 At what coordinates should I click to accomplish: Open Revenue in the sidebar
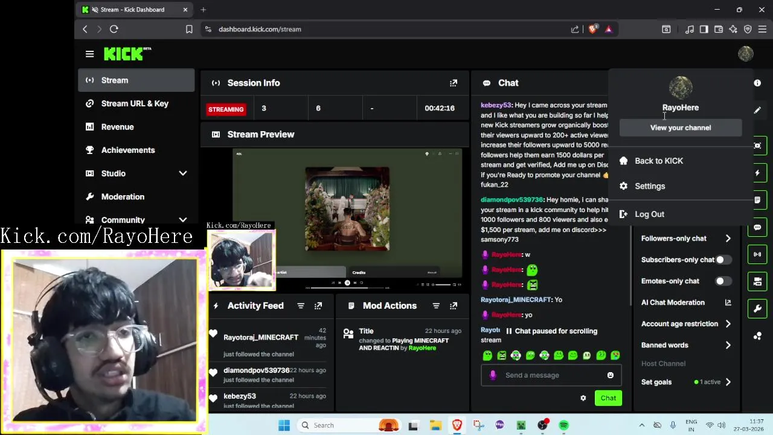tap(136, 127)
